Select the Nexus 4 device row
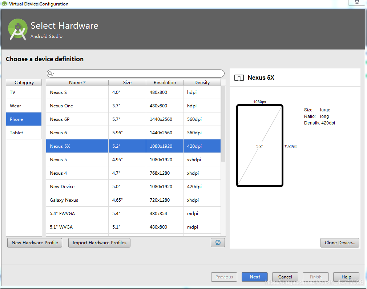Screen dimensions: 367x289 coord(133,173)
